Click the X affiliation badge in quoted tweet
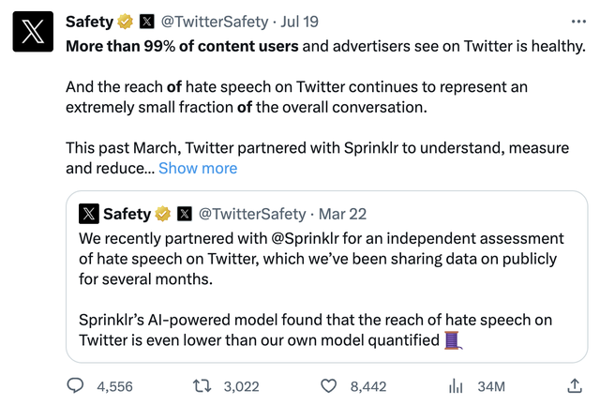Image resolution: width=600 pixels, height=405 pixels. point(185,214)
